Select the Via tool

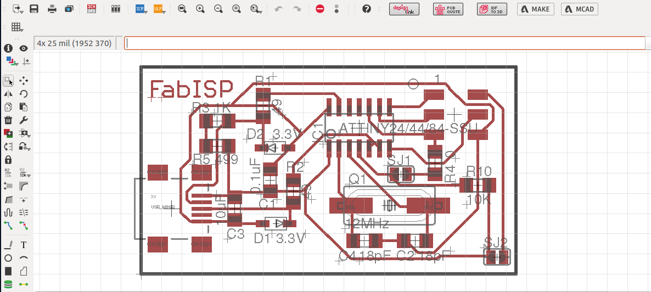point(8,284)
